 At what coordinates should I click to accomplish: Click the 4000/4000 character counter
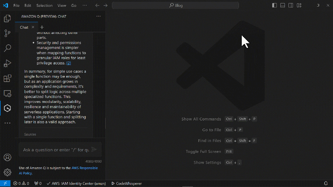point(94,161)
